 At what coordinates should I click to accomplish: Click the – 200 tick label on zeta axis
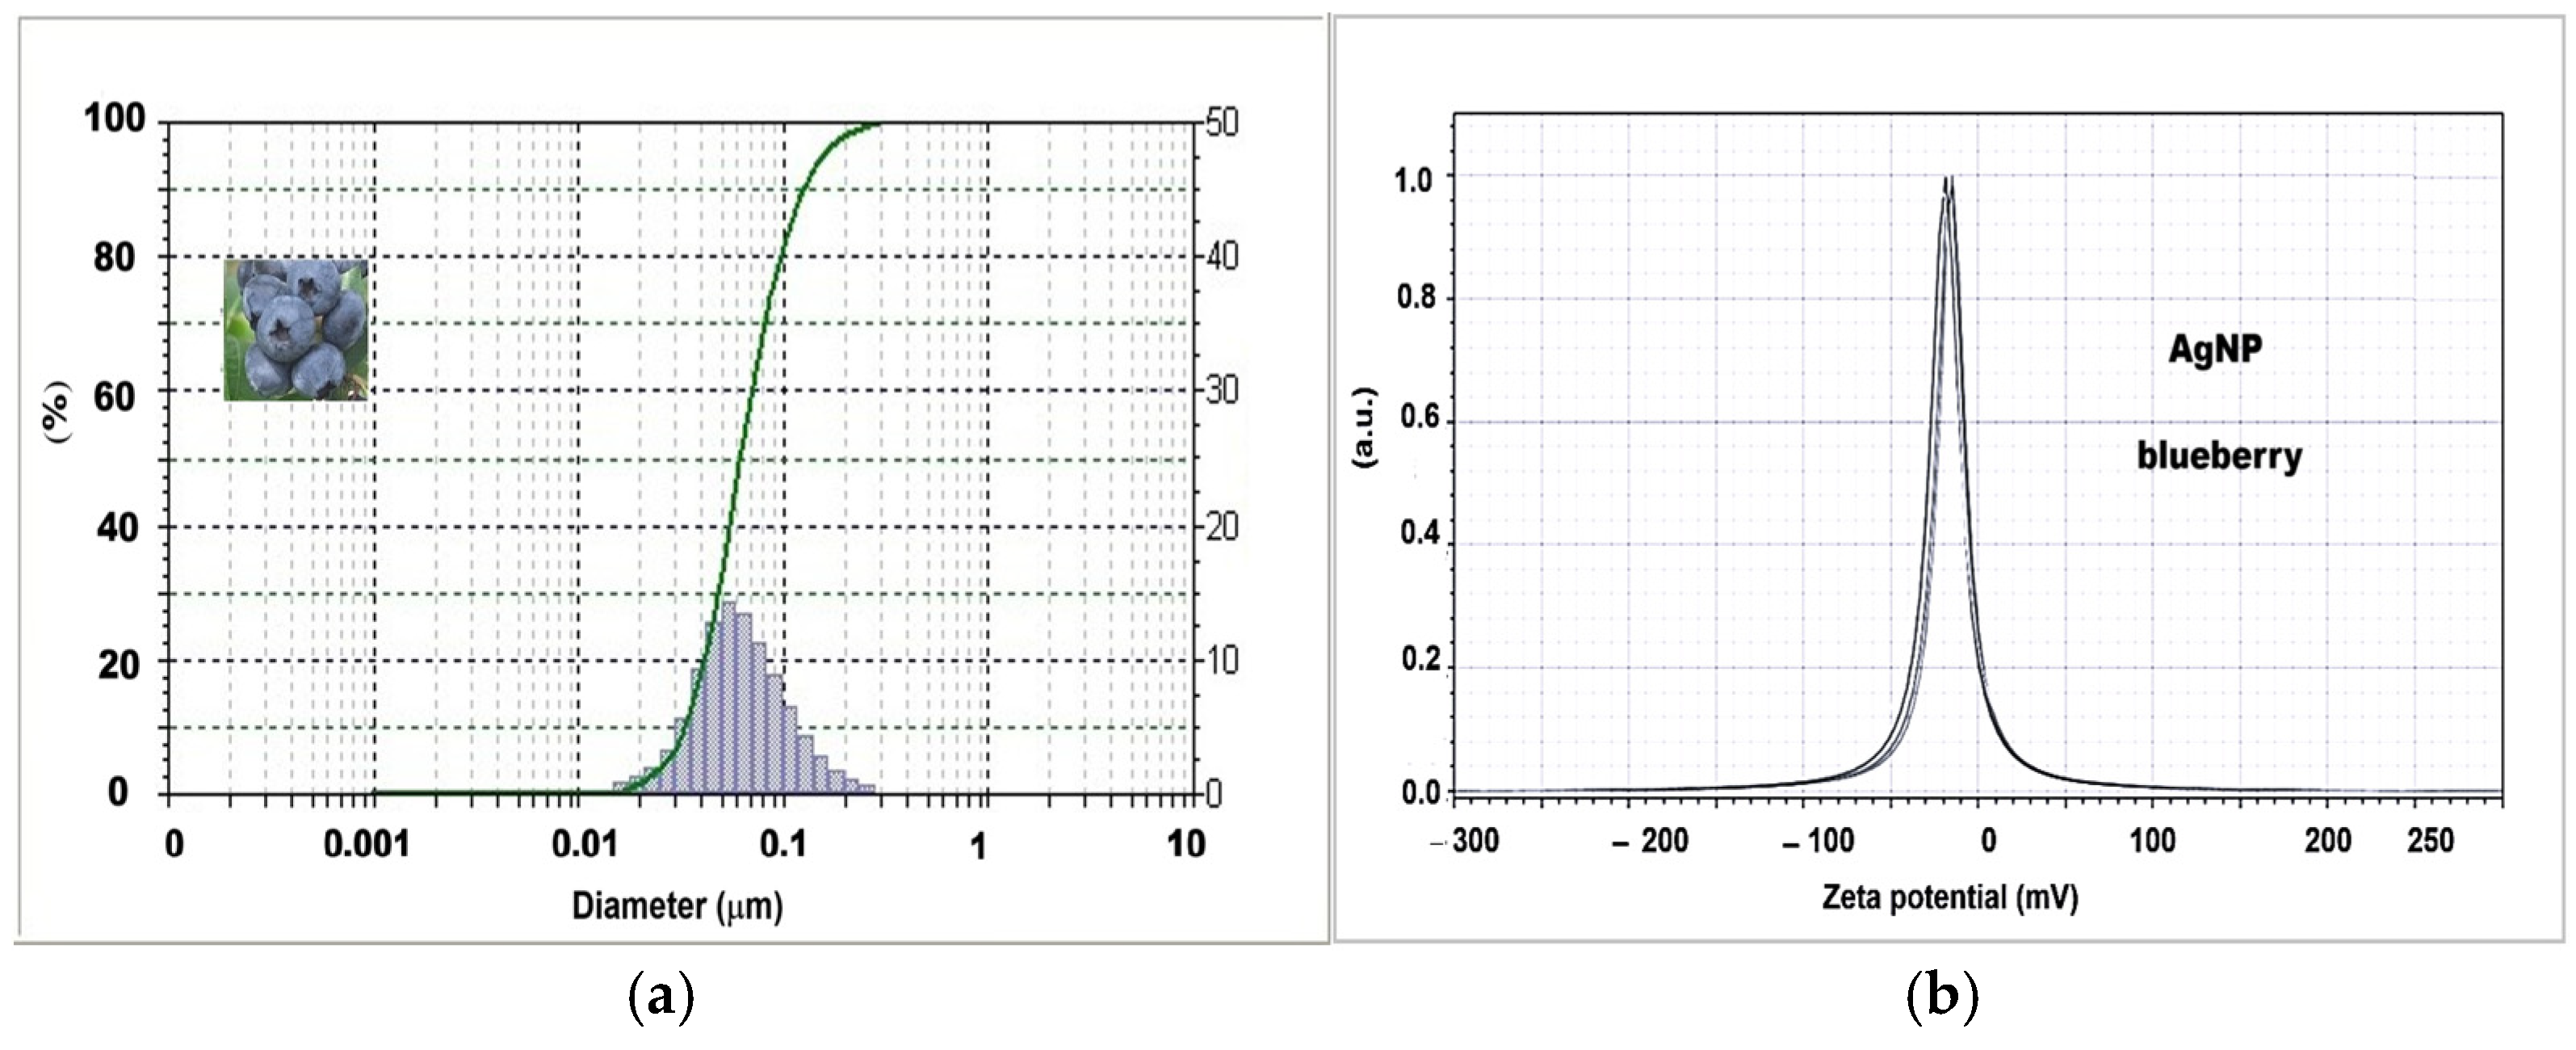tap(1651, 841)
